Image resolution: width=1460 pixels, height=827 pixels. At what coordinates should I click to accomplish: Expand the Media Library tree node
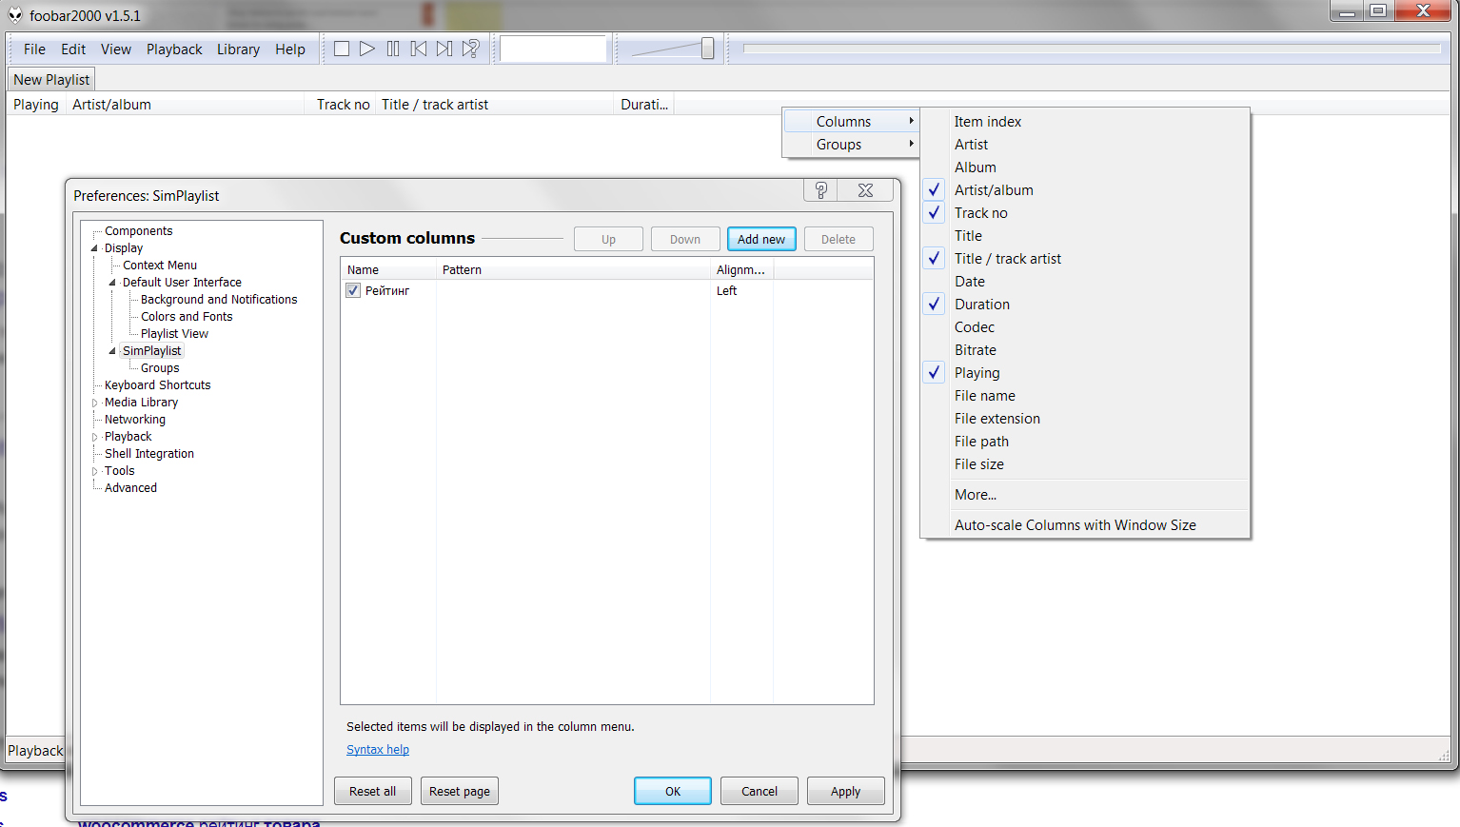[94, 403]
